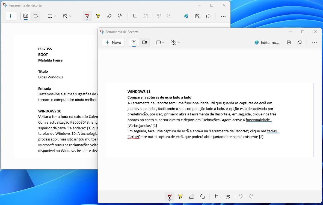Maximize the front Ferramenta de Recorte window
Screen dimensions: 323x205
[x=303, y=32]
